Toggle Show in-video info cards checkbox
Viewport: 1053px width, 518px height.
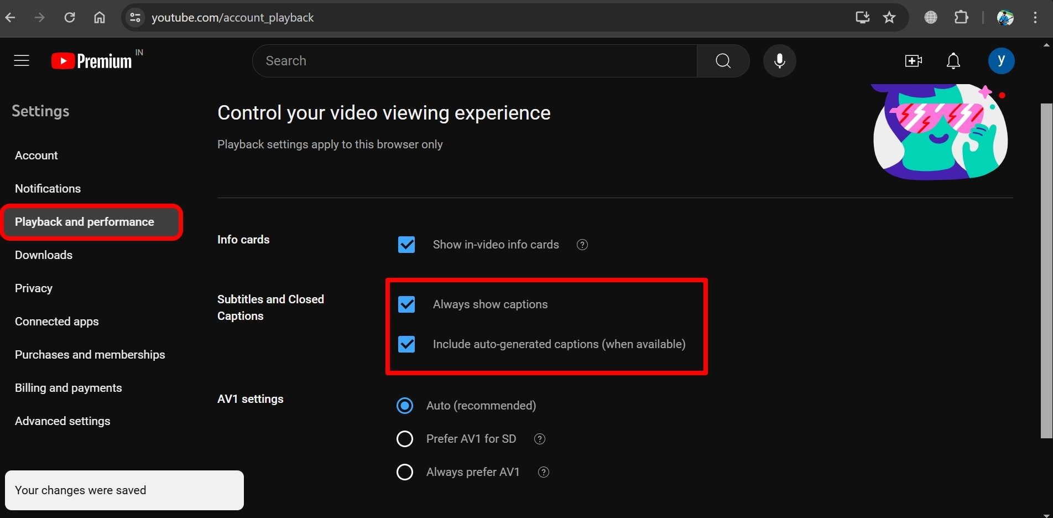pos(406,245)
